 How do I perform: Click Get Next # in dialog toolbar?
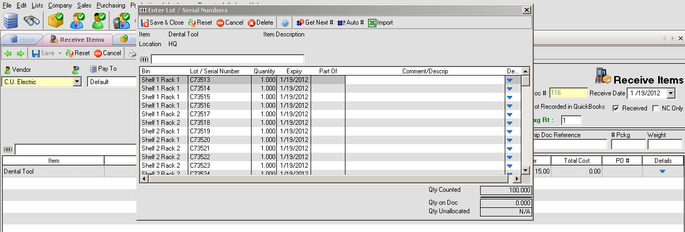click(315, 23)
